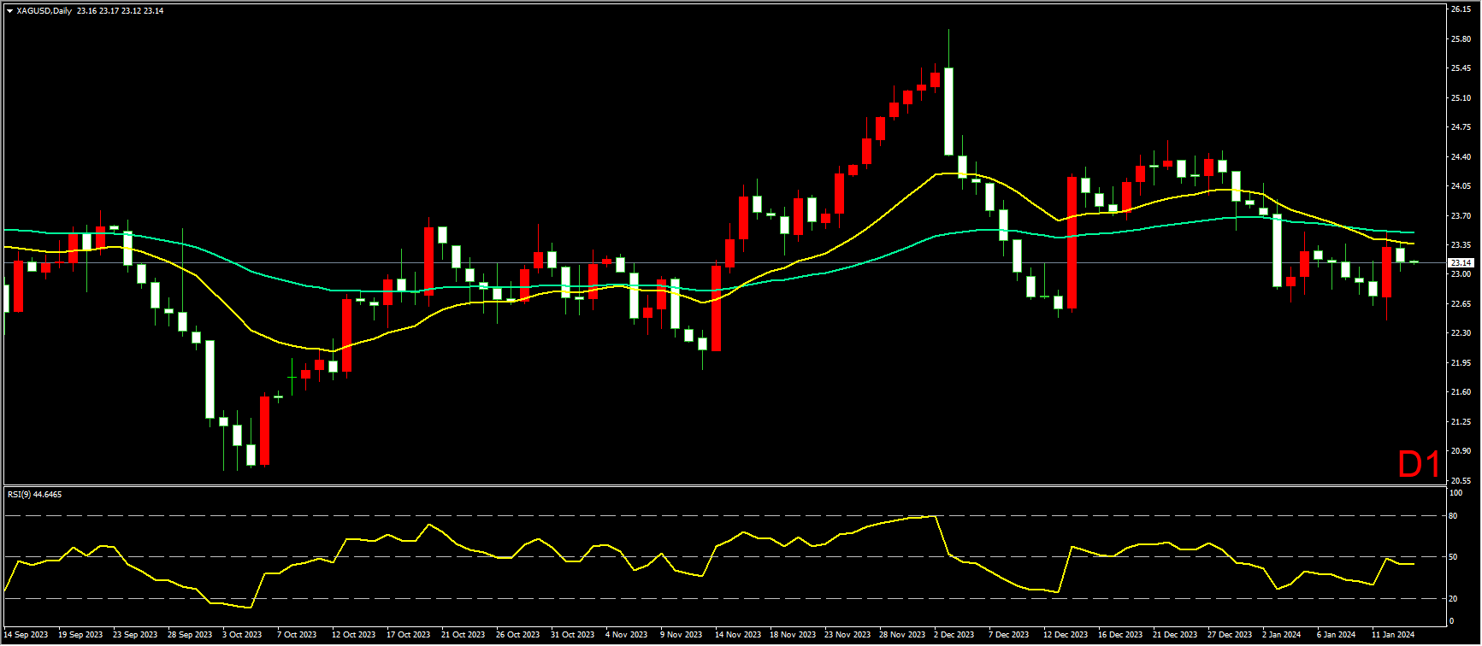Viewport: 1482px width, 646px height.
Task: Click the 21.95 price axis label
Action: coord(1461,363)
